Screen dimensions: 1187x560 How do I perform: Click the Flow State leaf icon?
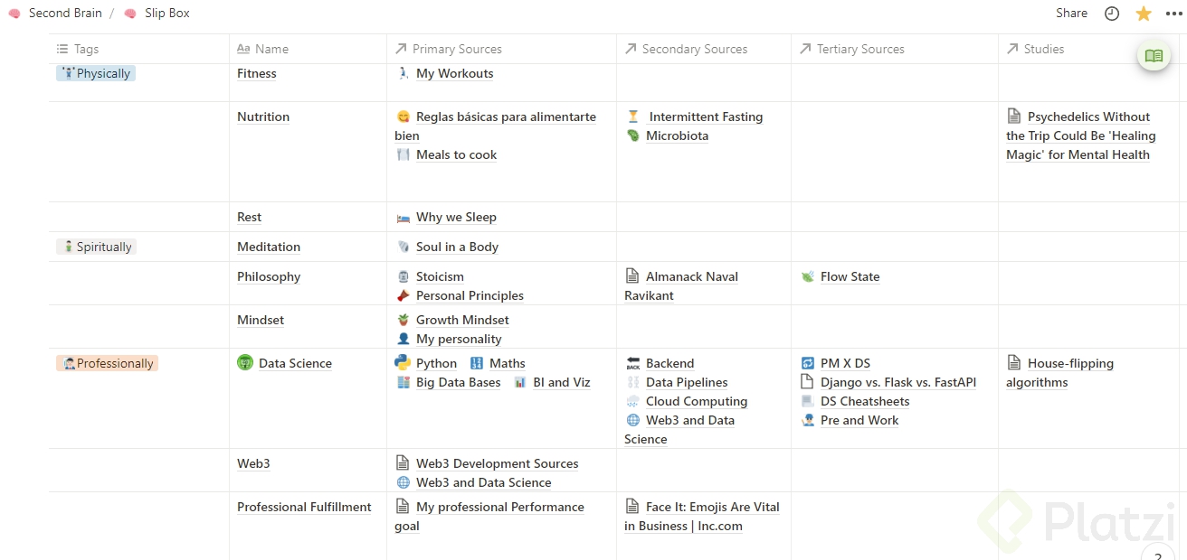(808, 276)
